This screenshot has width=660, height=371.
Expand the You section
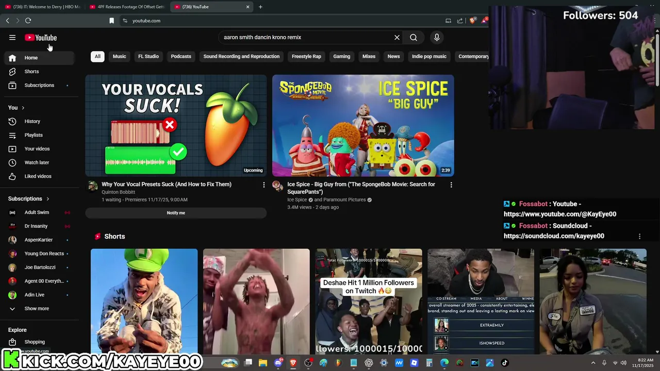(16, 108)
